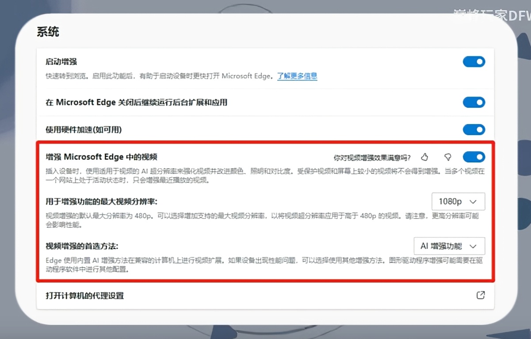This screenshot has width=531, height=339.
Task: Turn off 增强 Microsoft Edge 中的视频 switch
Action: pos(474,157)
